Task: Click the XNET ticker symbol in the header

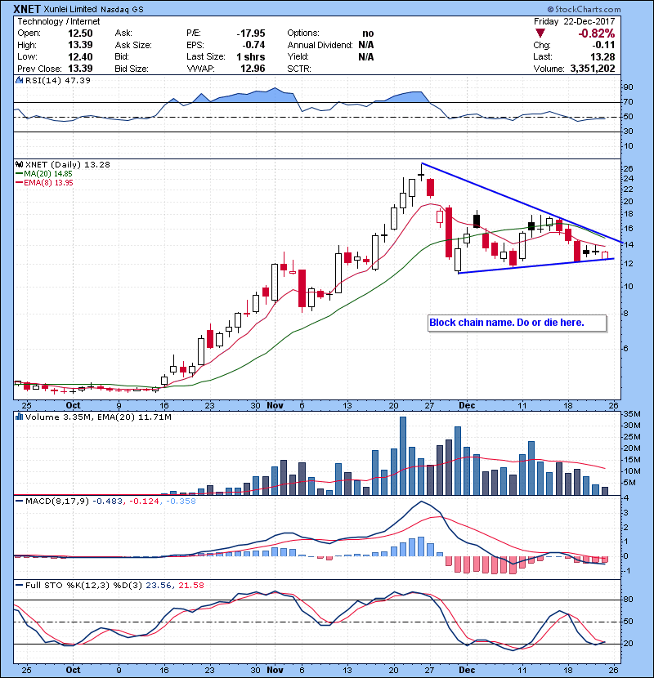Action: click(x=27, y=9)
